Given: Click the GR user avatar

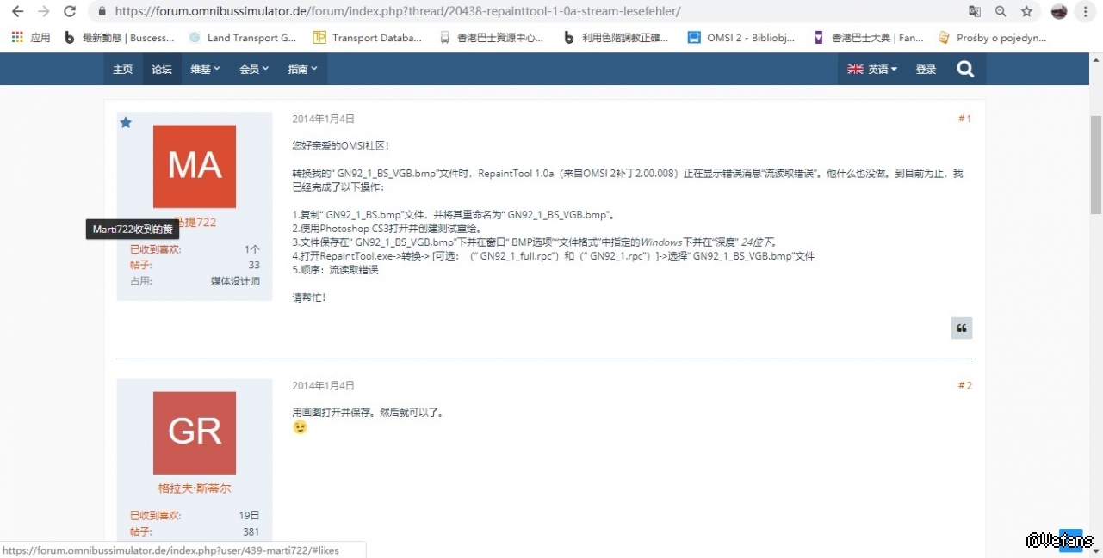Looking at the screenshot, I should point(195,433).
